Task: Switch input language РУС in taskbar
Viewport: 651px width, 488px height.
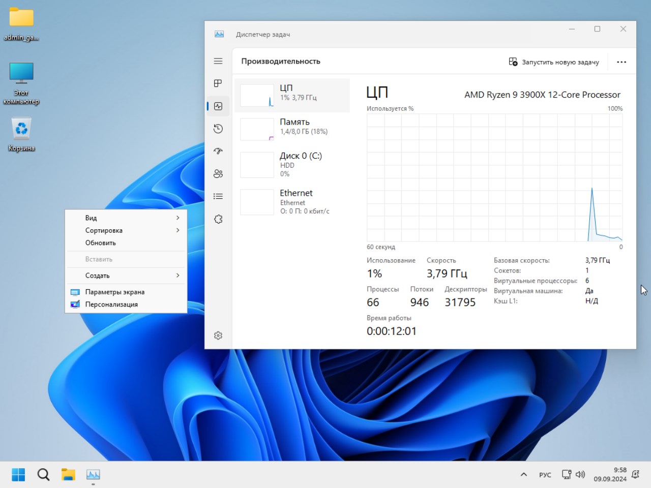Action: point(545,475)
